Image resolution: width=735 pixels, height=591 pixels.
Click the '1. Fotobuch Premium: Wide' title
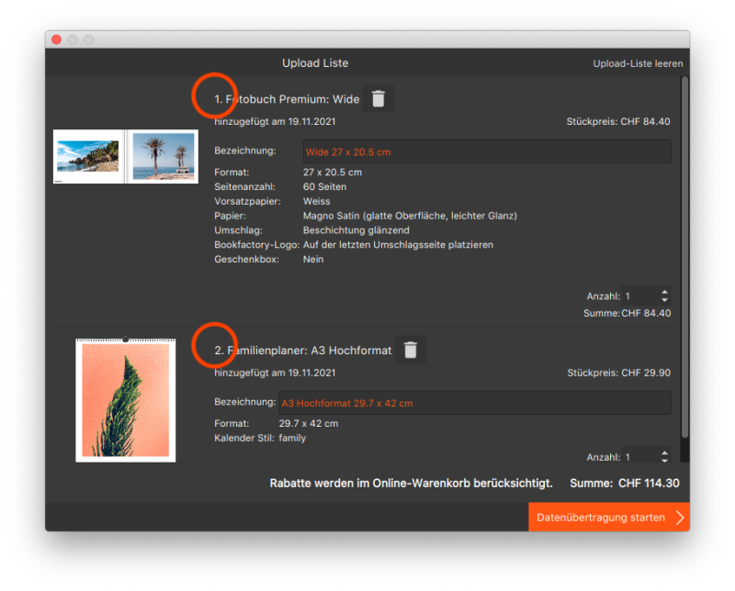click(x=287, y=99)
